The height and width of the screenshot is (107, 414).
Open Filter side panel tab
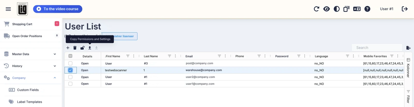408,97
